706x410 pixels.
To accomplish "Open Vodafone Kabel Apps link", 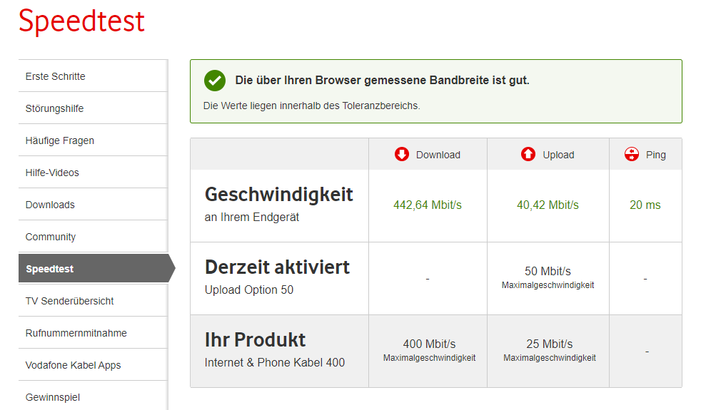I will (74, 365).
